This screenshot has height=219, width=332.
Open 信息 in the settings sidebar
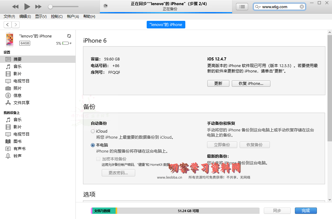(38, 95)
